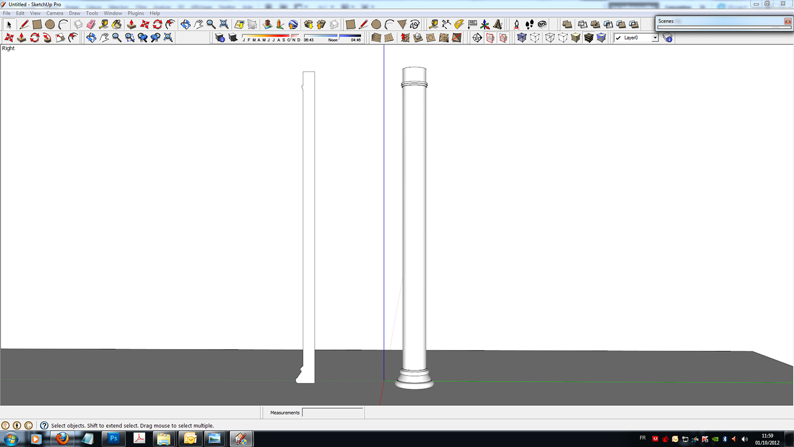Select the Axes tool
This screenshot has width=794, height=447.
pos(485,24)
